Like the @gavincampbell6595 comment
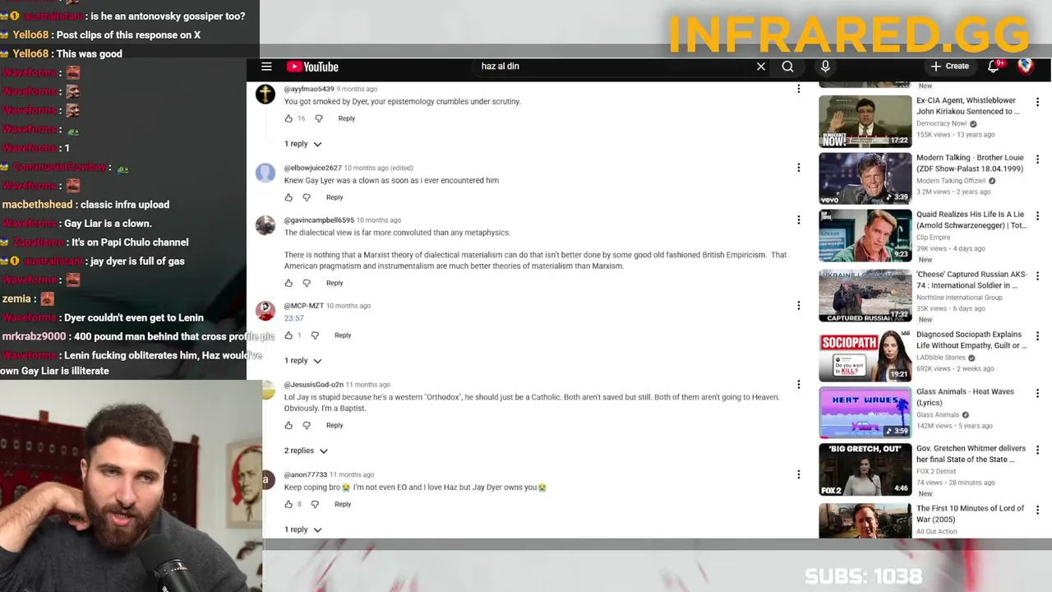1052x592 pixels. [x=288, y=283]
